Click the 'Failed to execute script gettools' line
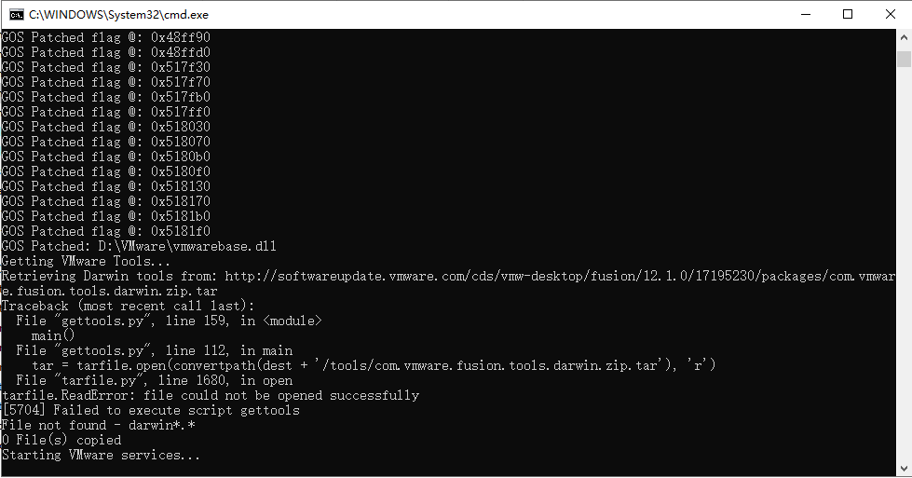Viewport: 912px width, 478px height. click(x=150, y=410)
